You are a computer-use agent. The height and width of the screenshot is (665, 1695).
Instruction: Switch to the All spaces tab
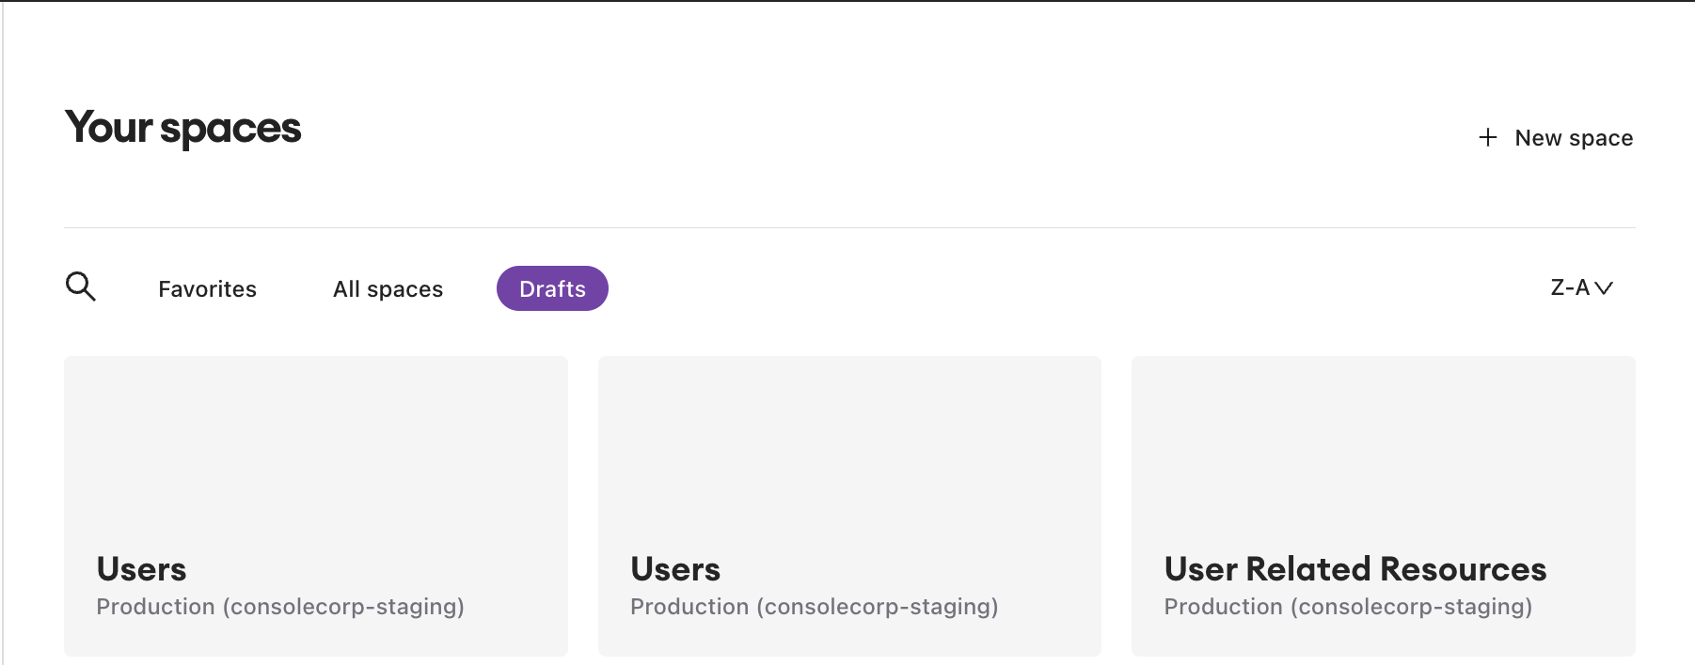[x=388, y=289]
